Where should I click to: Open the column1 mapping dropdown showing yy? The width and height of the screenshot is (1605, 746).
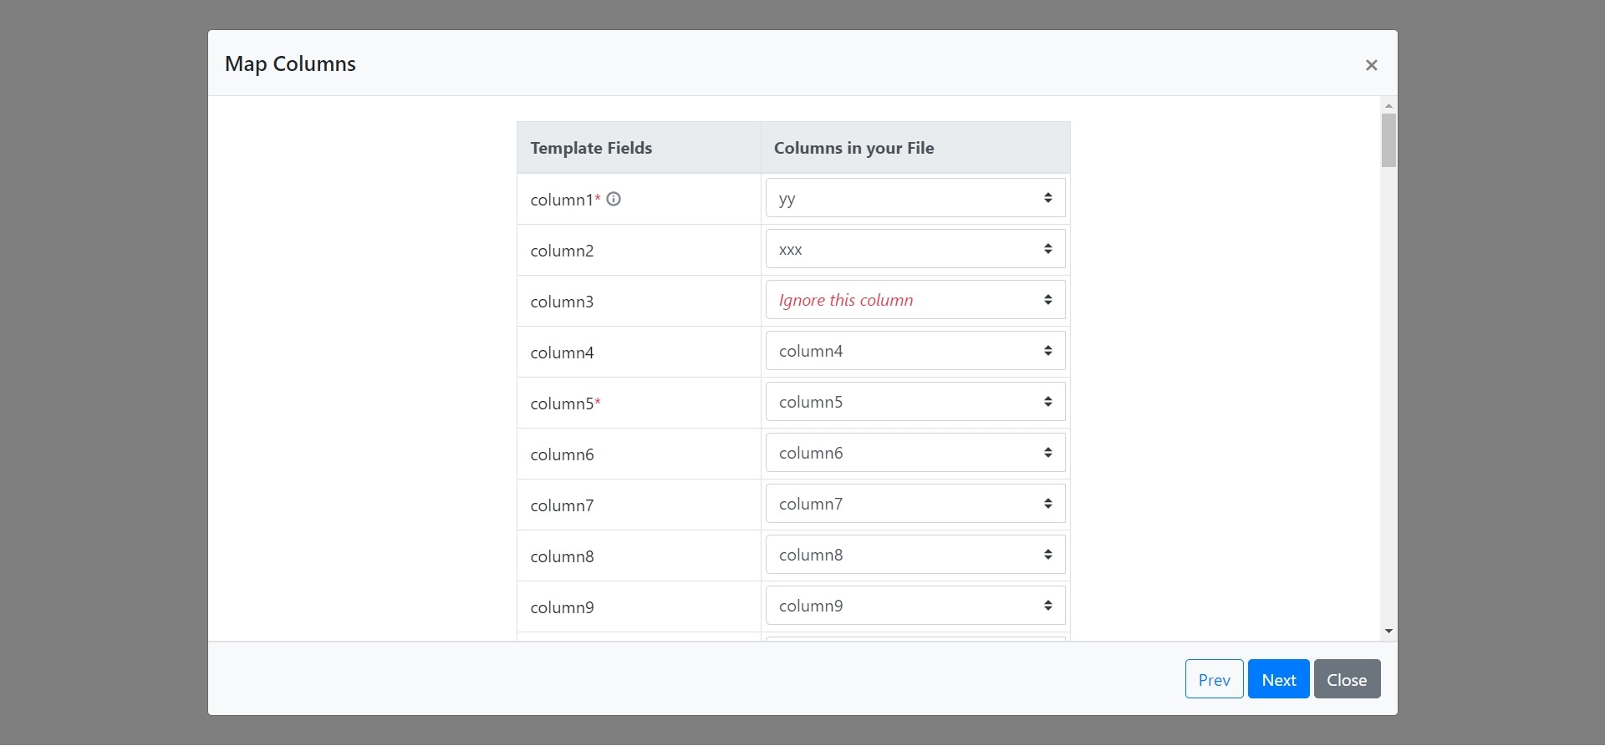(915, 199)
